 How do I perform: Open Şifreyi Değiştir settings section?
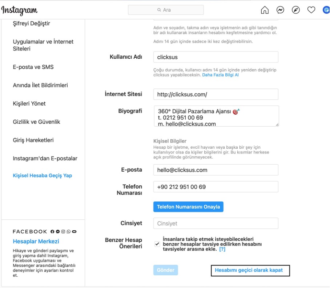click(x=32, y=24)
